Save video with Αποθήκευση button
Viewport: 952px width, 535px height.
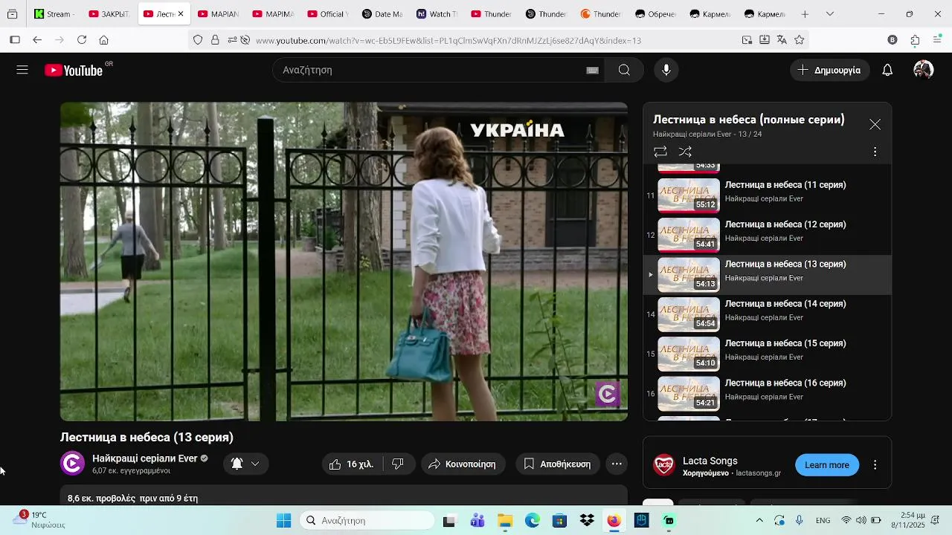(557, 464)
